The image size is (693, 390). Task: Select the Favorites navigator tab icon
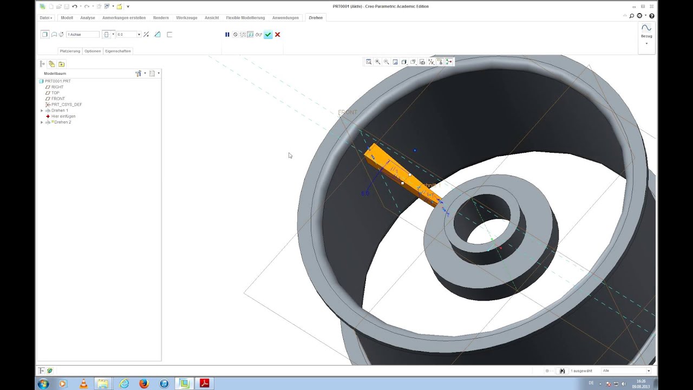(x=61, y=63)
